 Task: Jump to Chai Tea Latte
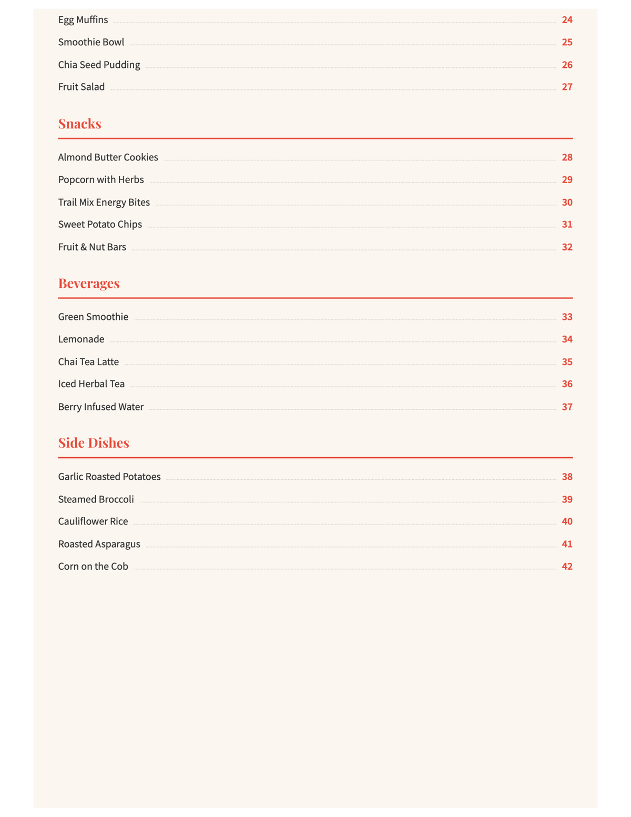click(315, 362)
